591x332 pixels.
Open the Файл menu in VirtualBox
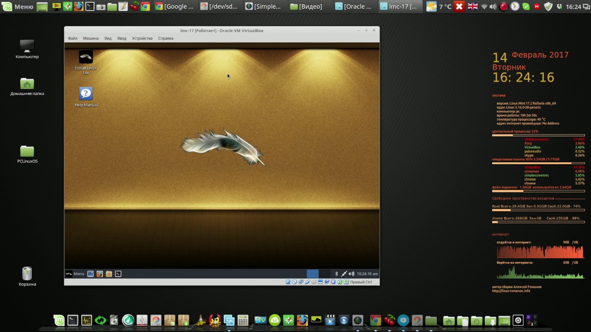pyautogui.click(x=72, y=38)
